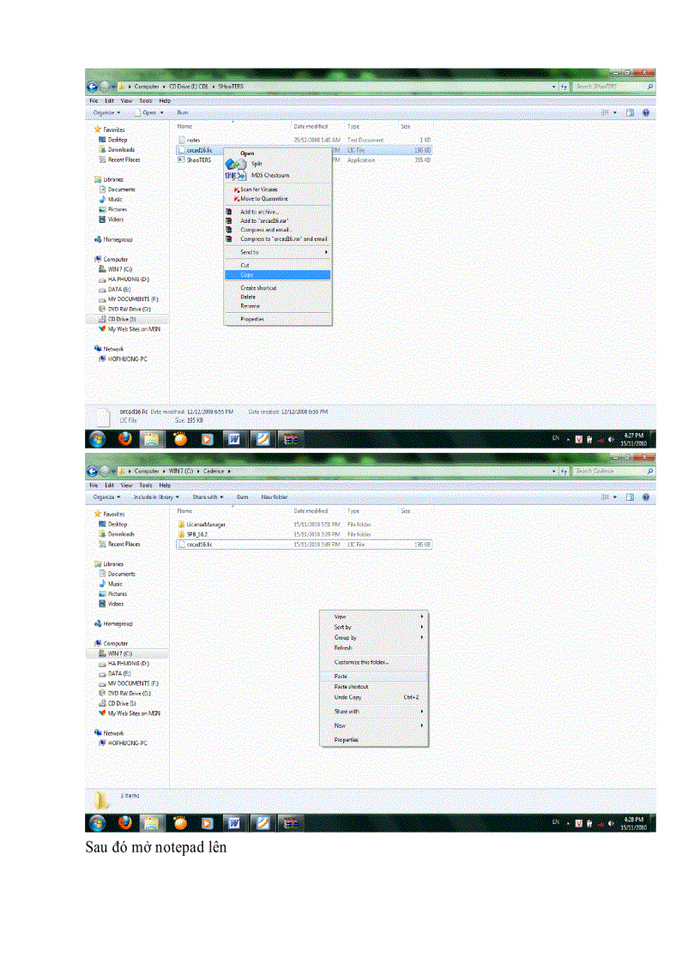Screen dimensions: 700x963
Task: Click the Add to archive icon
Action: click(x=228, y=211)
